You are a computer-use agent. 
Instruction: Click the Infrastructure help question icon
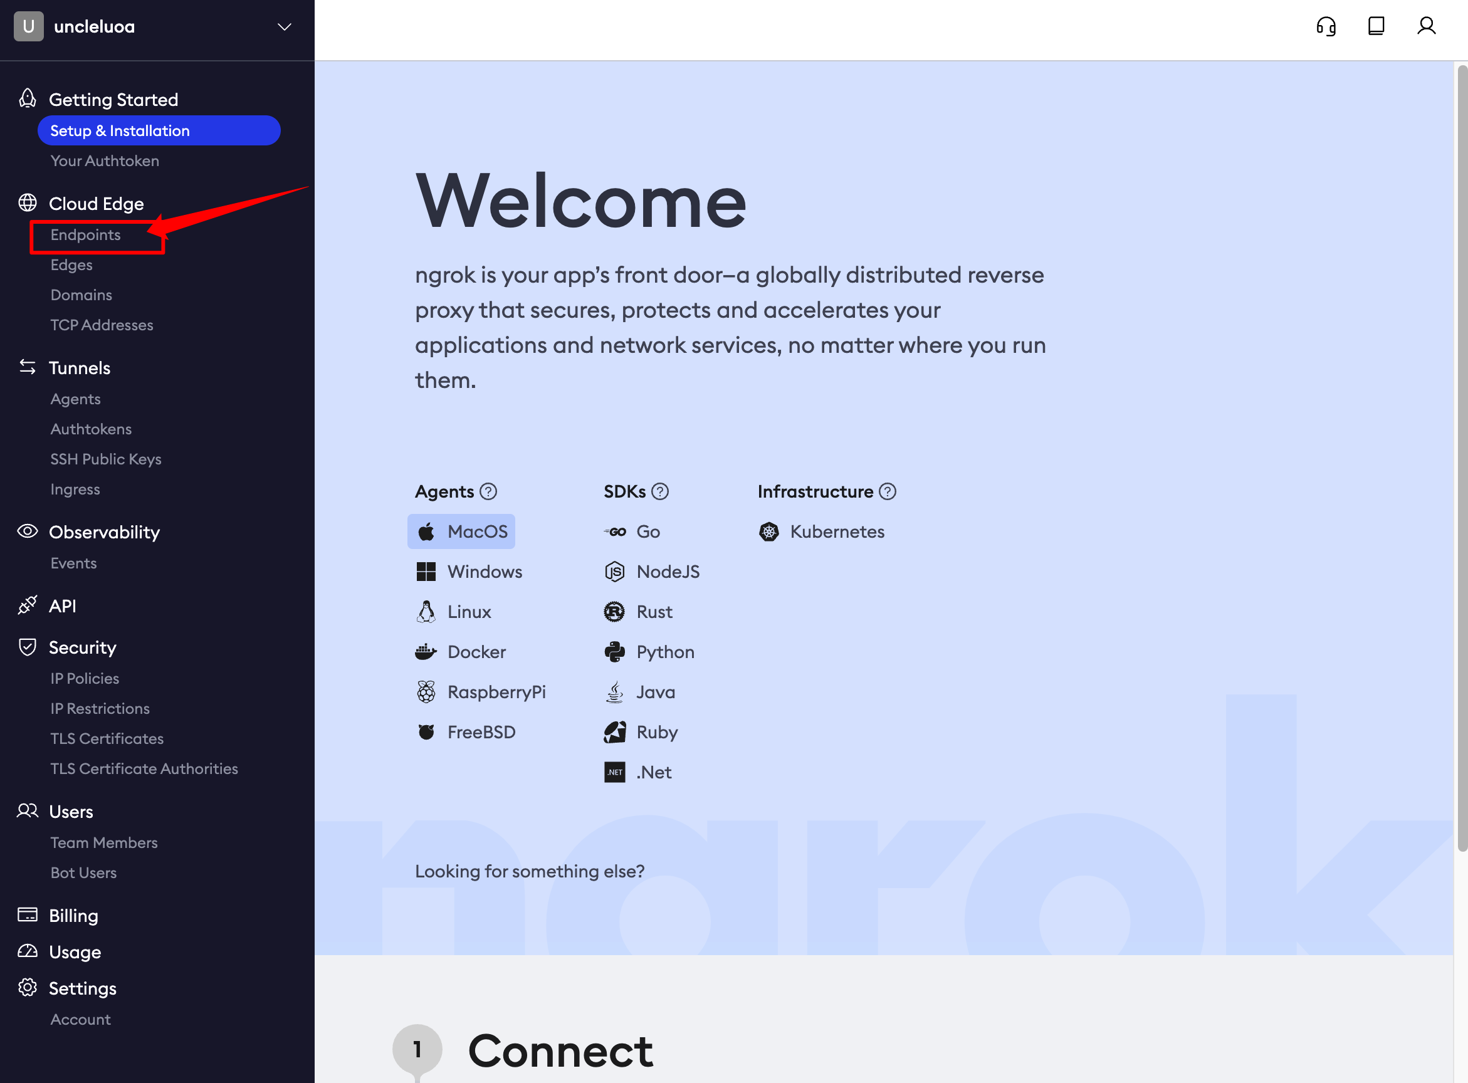[888, 492]
